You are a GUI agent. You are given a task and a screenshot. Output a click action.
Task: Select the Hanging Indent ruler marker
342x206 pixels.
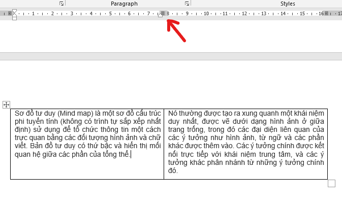click(14, 14)
